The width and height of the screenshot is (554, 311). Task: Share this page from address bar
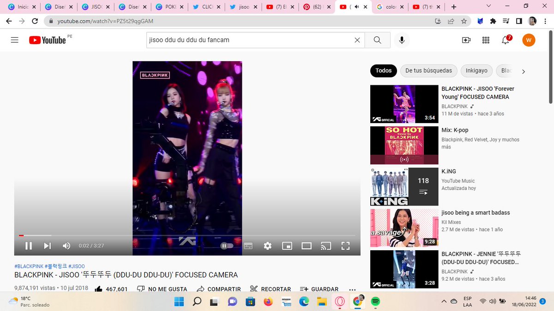(x=451, y=21)
